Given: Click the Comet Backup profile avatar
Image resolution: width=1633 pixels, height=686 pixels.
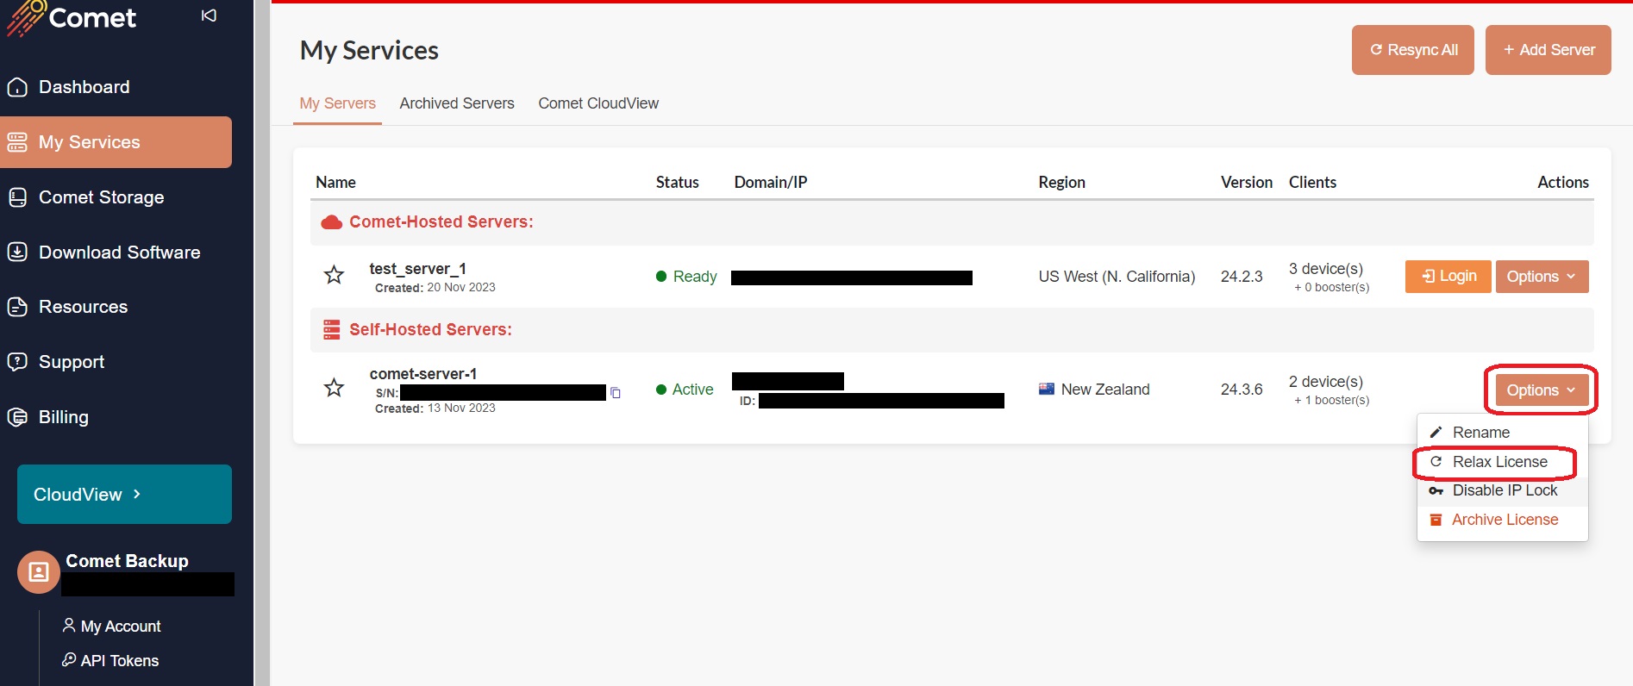Looking at the screenshot, I should click(x=39, y=572).
